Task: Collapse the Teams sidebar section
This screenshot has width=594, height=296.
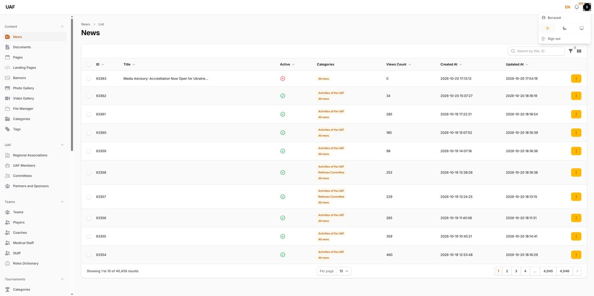Action: pos(62,202)
